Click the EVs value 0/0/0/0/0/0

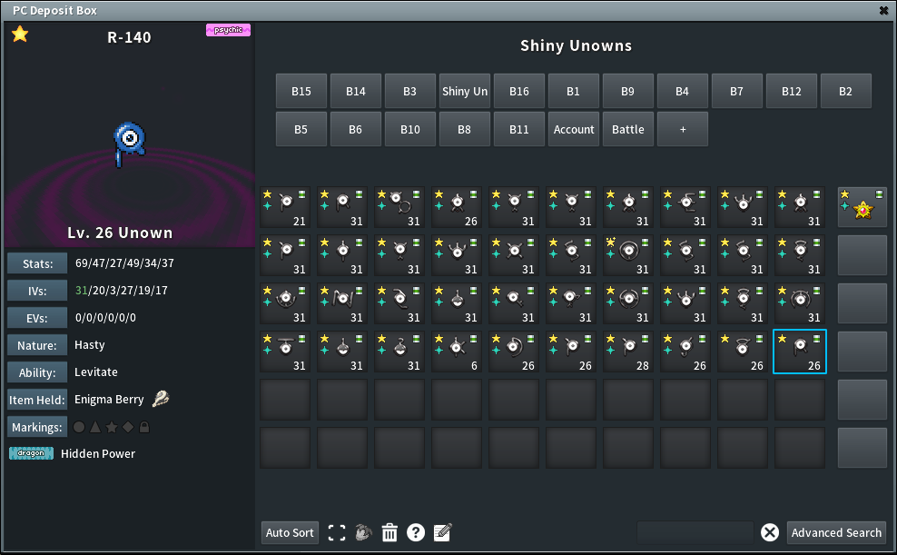(106, 318)
